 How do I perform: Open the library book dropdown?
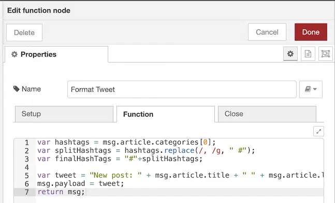click(x=311, y=89)
